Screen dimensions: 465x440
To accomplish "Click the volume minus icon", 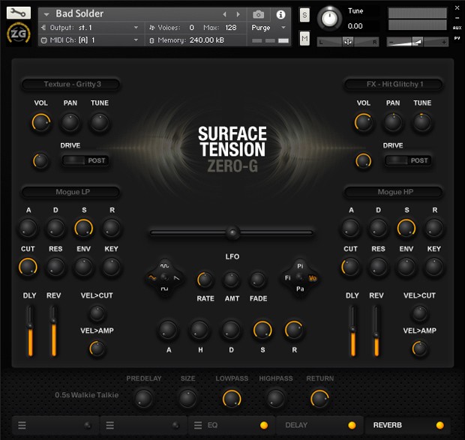I will tap(391, 43).
